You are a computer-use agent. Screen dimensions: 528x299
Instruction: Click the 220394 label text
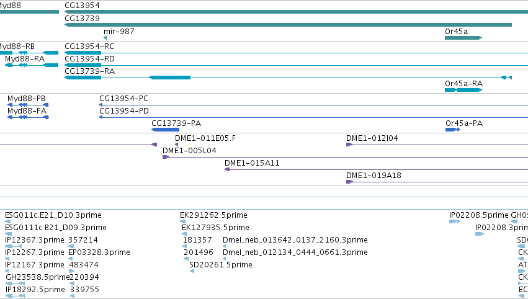[84, 277]
